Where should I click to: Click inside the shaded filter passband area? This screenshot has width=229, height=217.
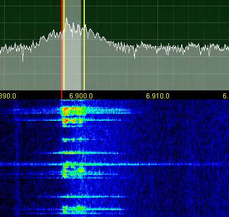(x=74, y=58)
